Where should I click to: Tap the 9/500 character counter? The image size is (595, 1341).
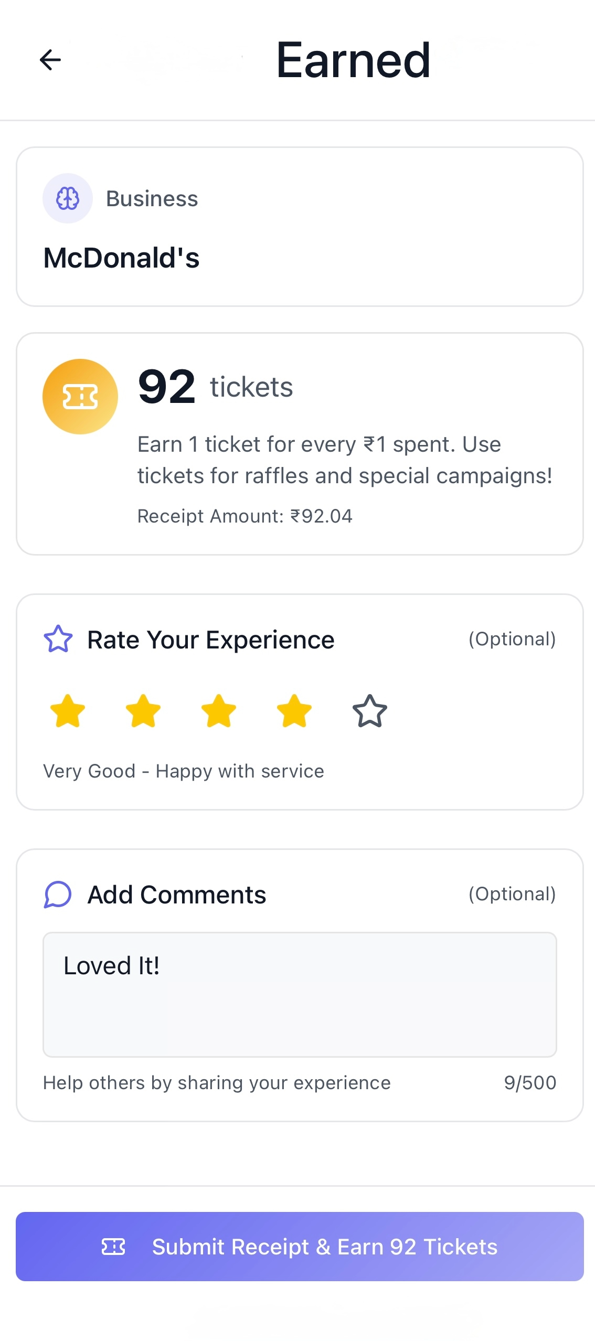(x=530, y=1082)
